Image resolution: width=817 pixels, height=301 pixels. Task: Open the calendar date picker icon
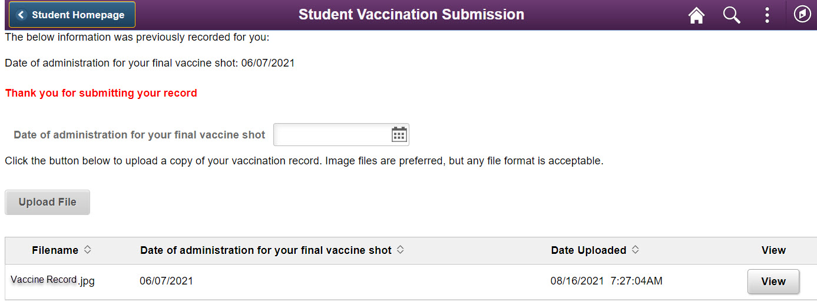[x=399, y=135]
